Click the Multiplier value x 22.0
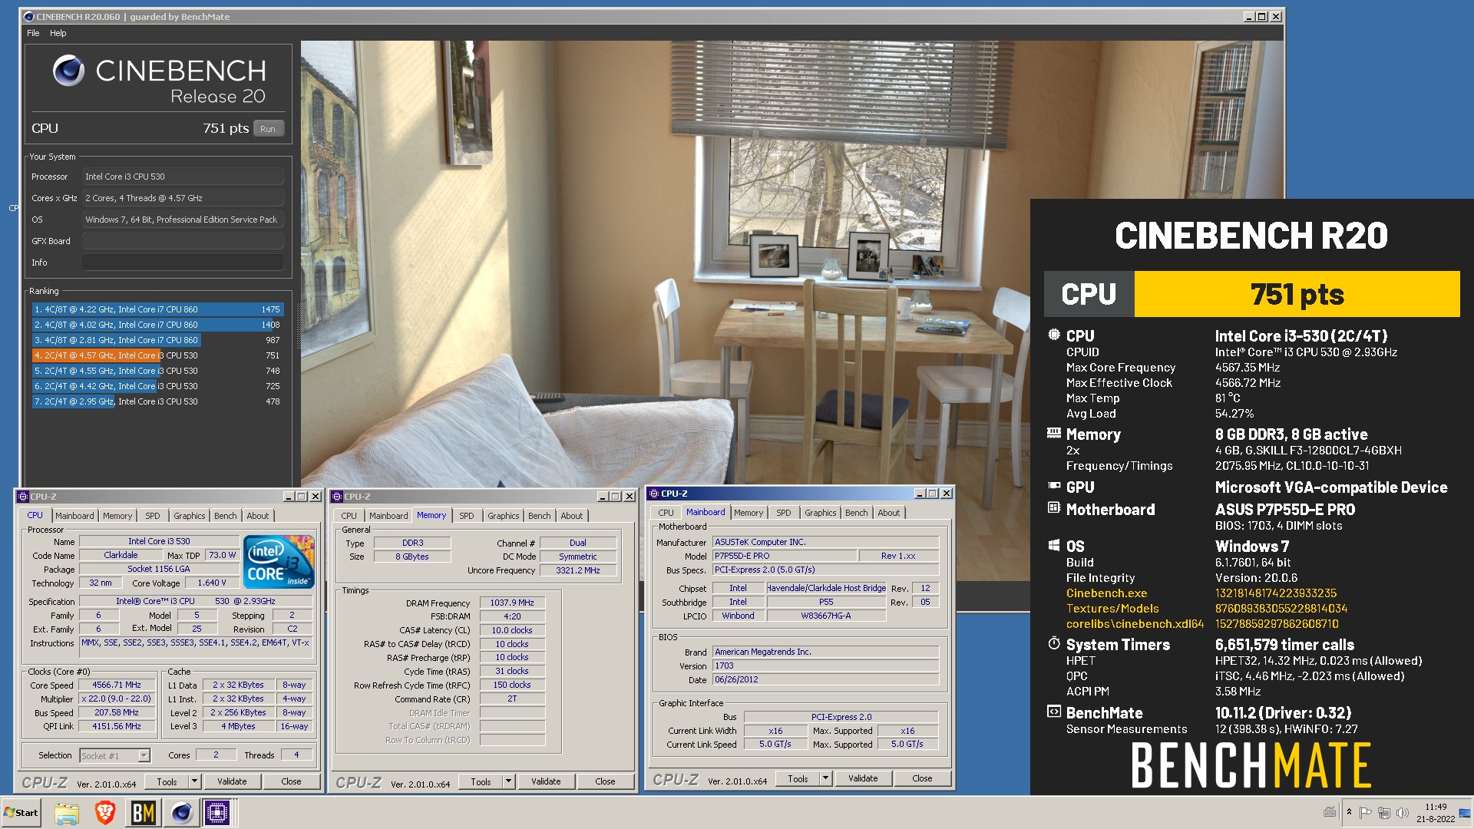 click(117, 699)
